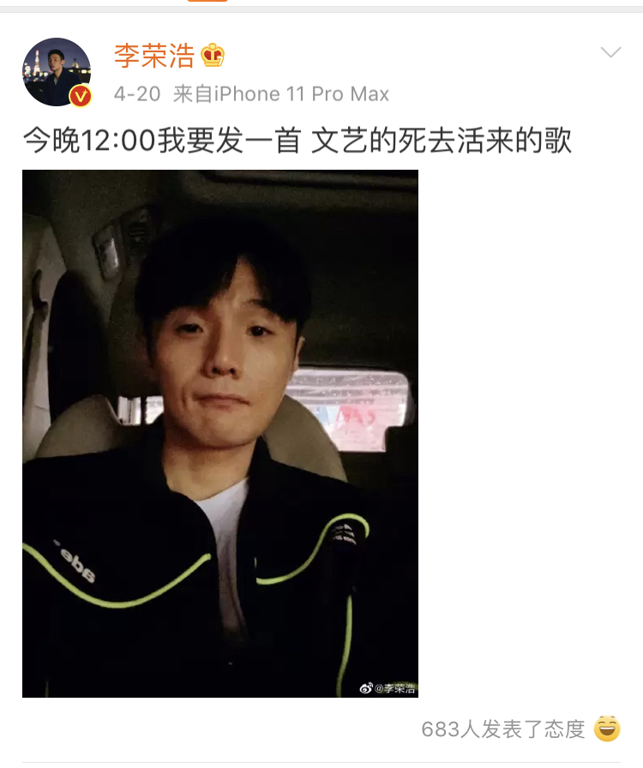Open the selfie photo in the post

pos(220,434)
